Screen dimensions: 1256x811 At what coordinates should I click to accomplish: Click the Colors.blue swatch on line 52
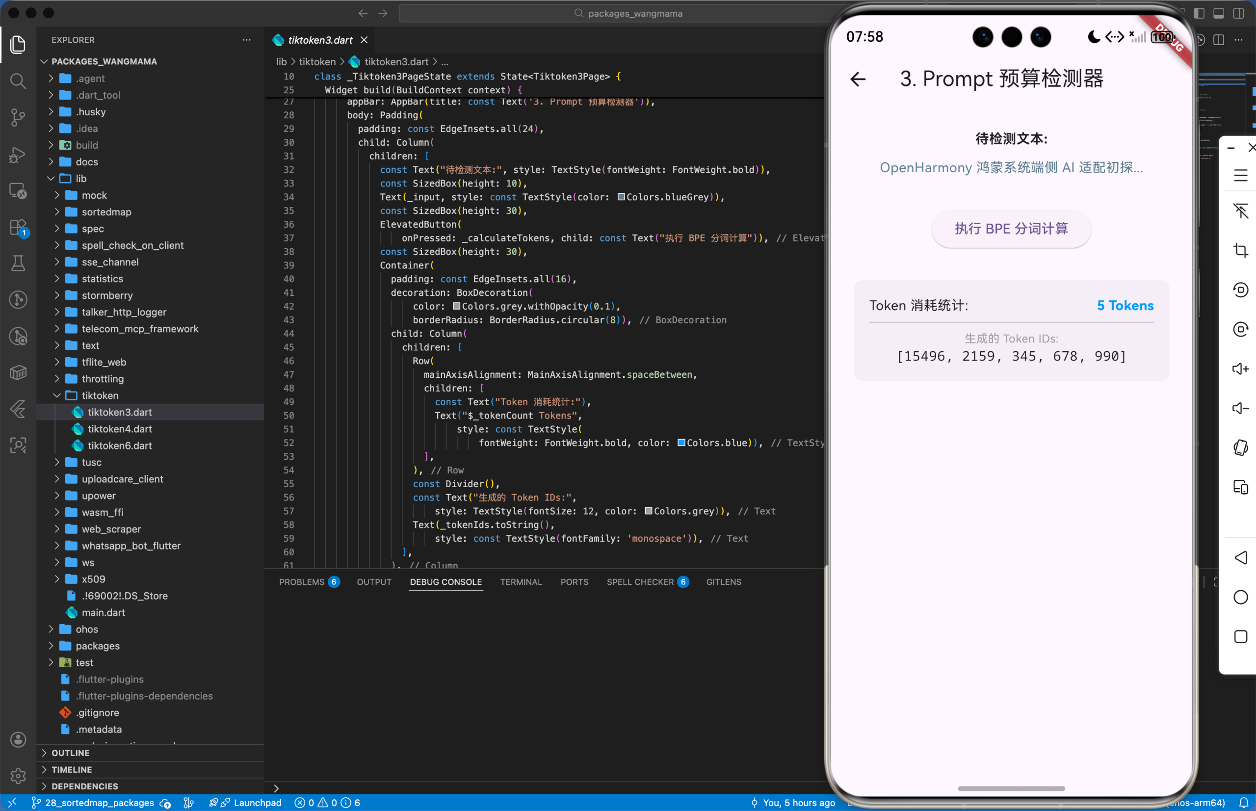tap(681, 443)
